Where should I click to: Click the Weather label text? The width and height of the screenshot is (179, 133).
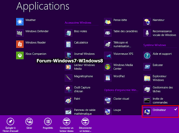point(30,20)
